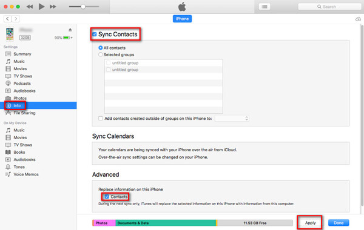The width and height of the screenshot is (364, 230).
Task: Go forward with the right arrow
Action: click(x=16, y=19)
